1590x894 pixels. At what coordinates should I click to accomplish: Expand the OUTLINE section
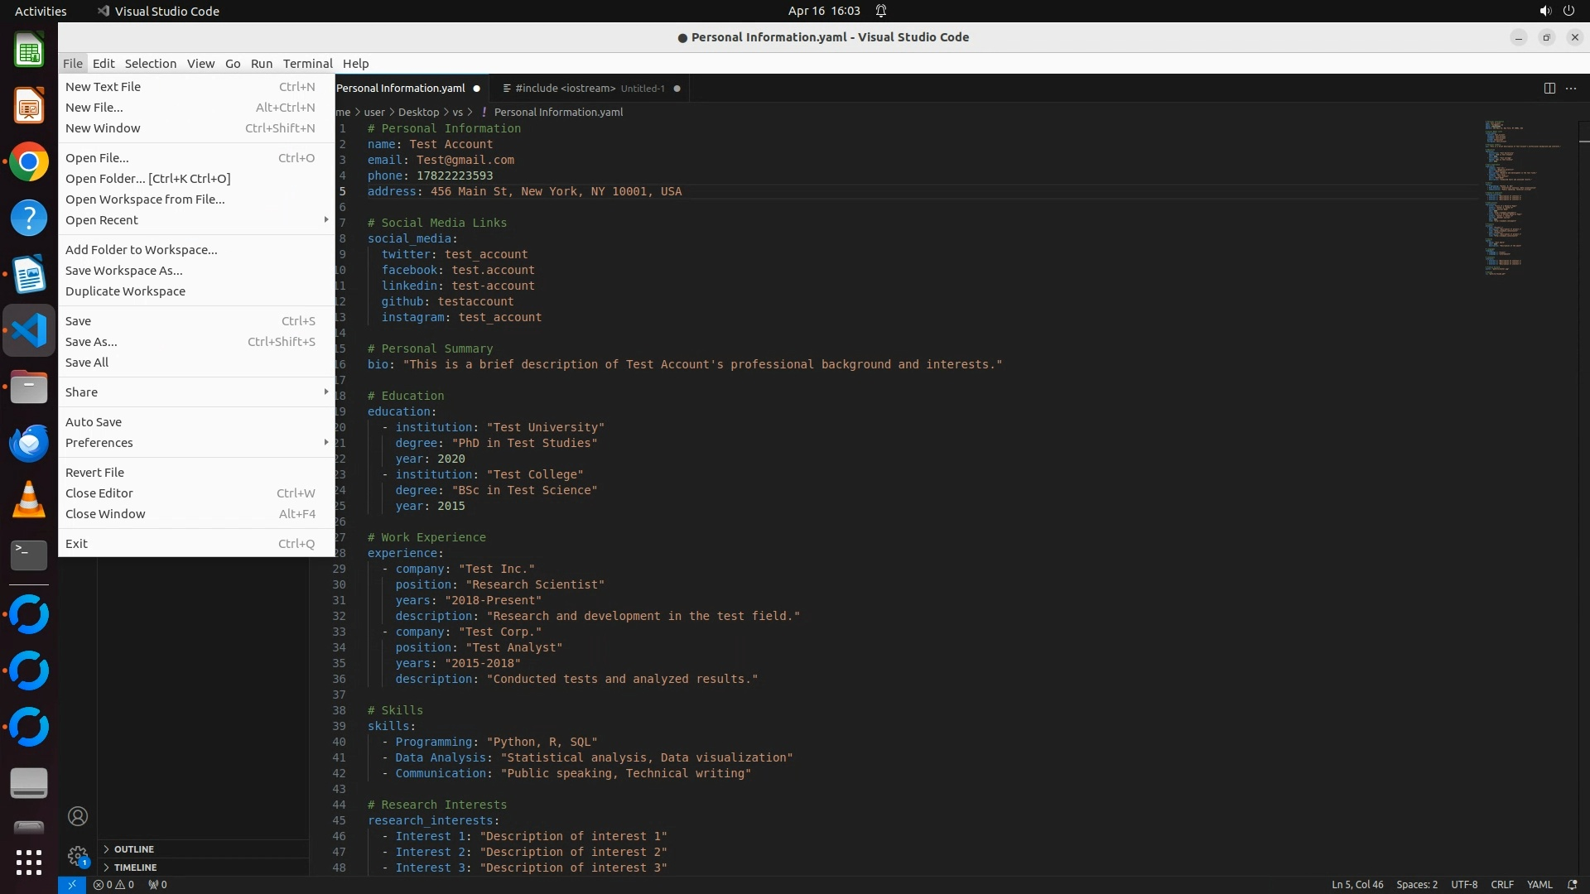(134, 849)
